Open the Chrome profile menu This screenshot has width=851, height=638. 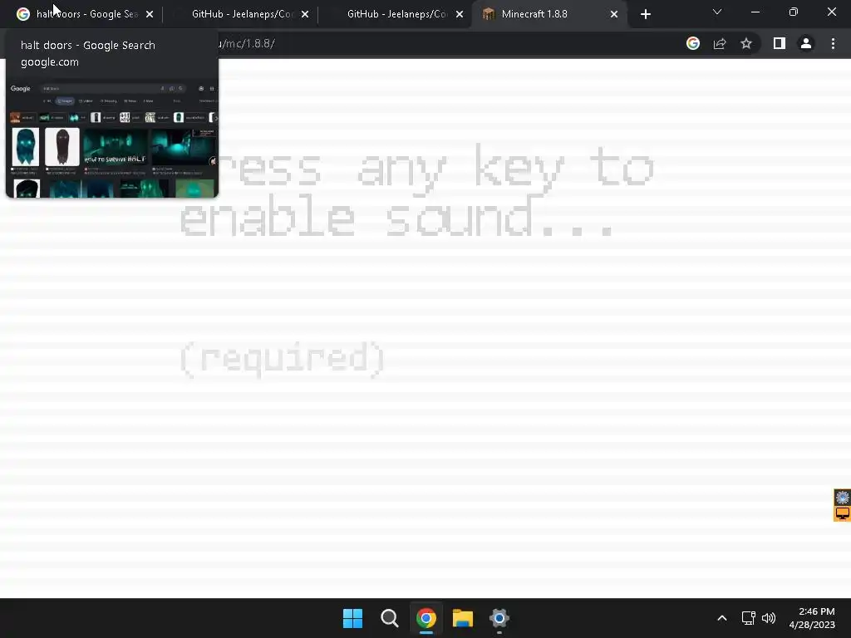(806, 43)
